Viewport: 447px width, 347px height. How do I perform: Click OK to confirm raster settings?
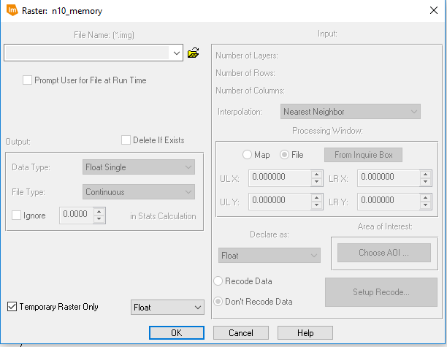(x=177, y=332)
